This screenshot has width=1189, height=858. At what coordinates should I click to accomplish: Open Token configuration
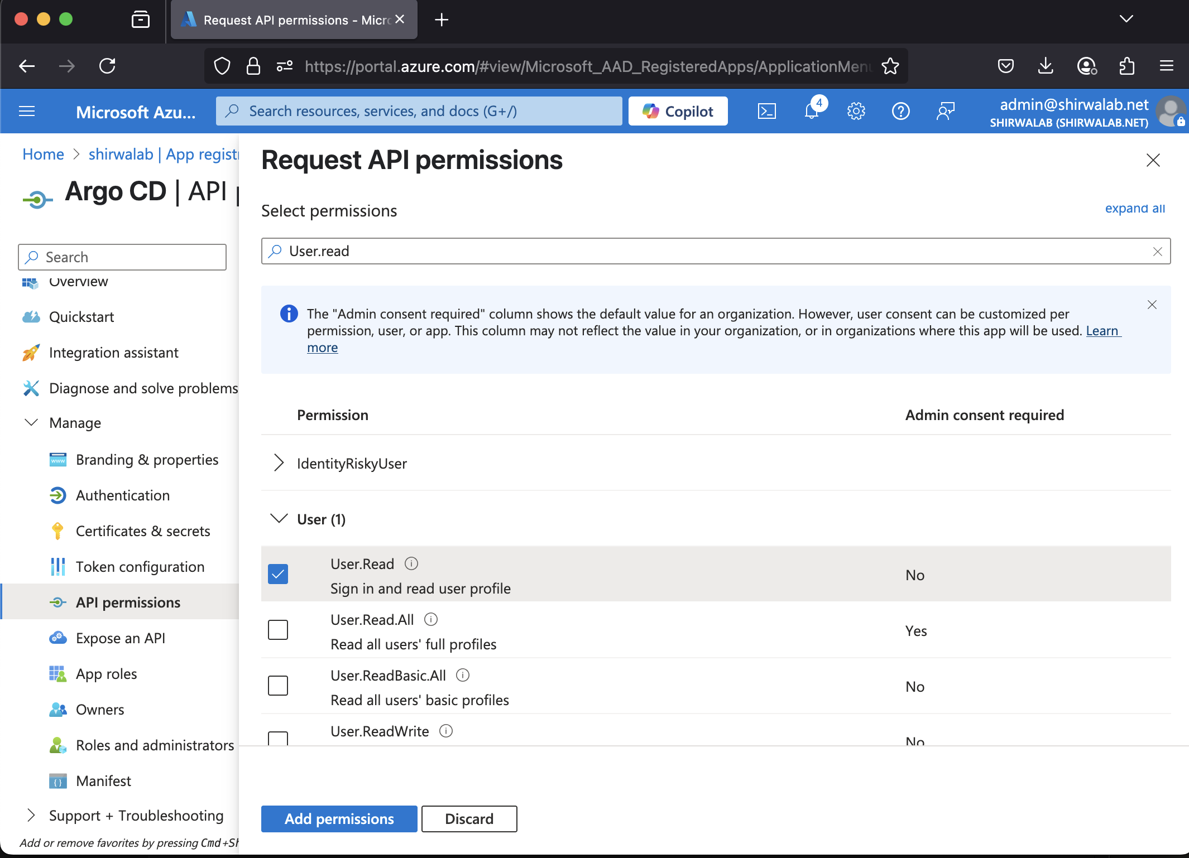tap(140, 567)
